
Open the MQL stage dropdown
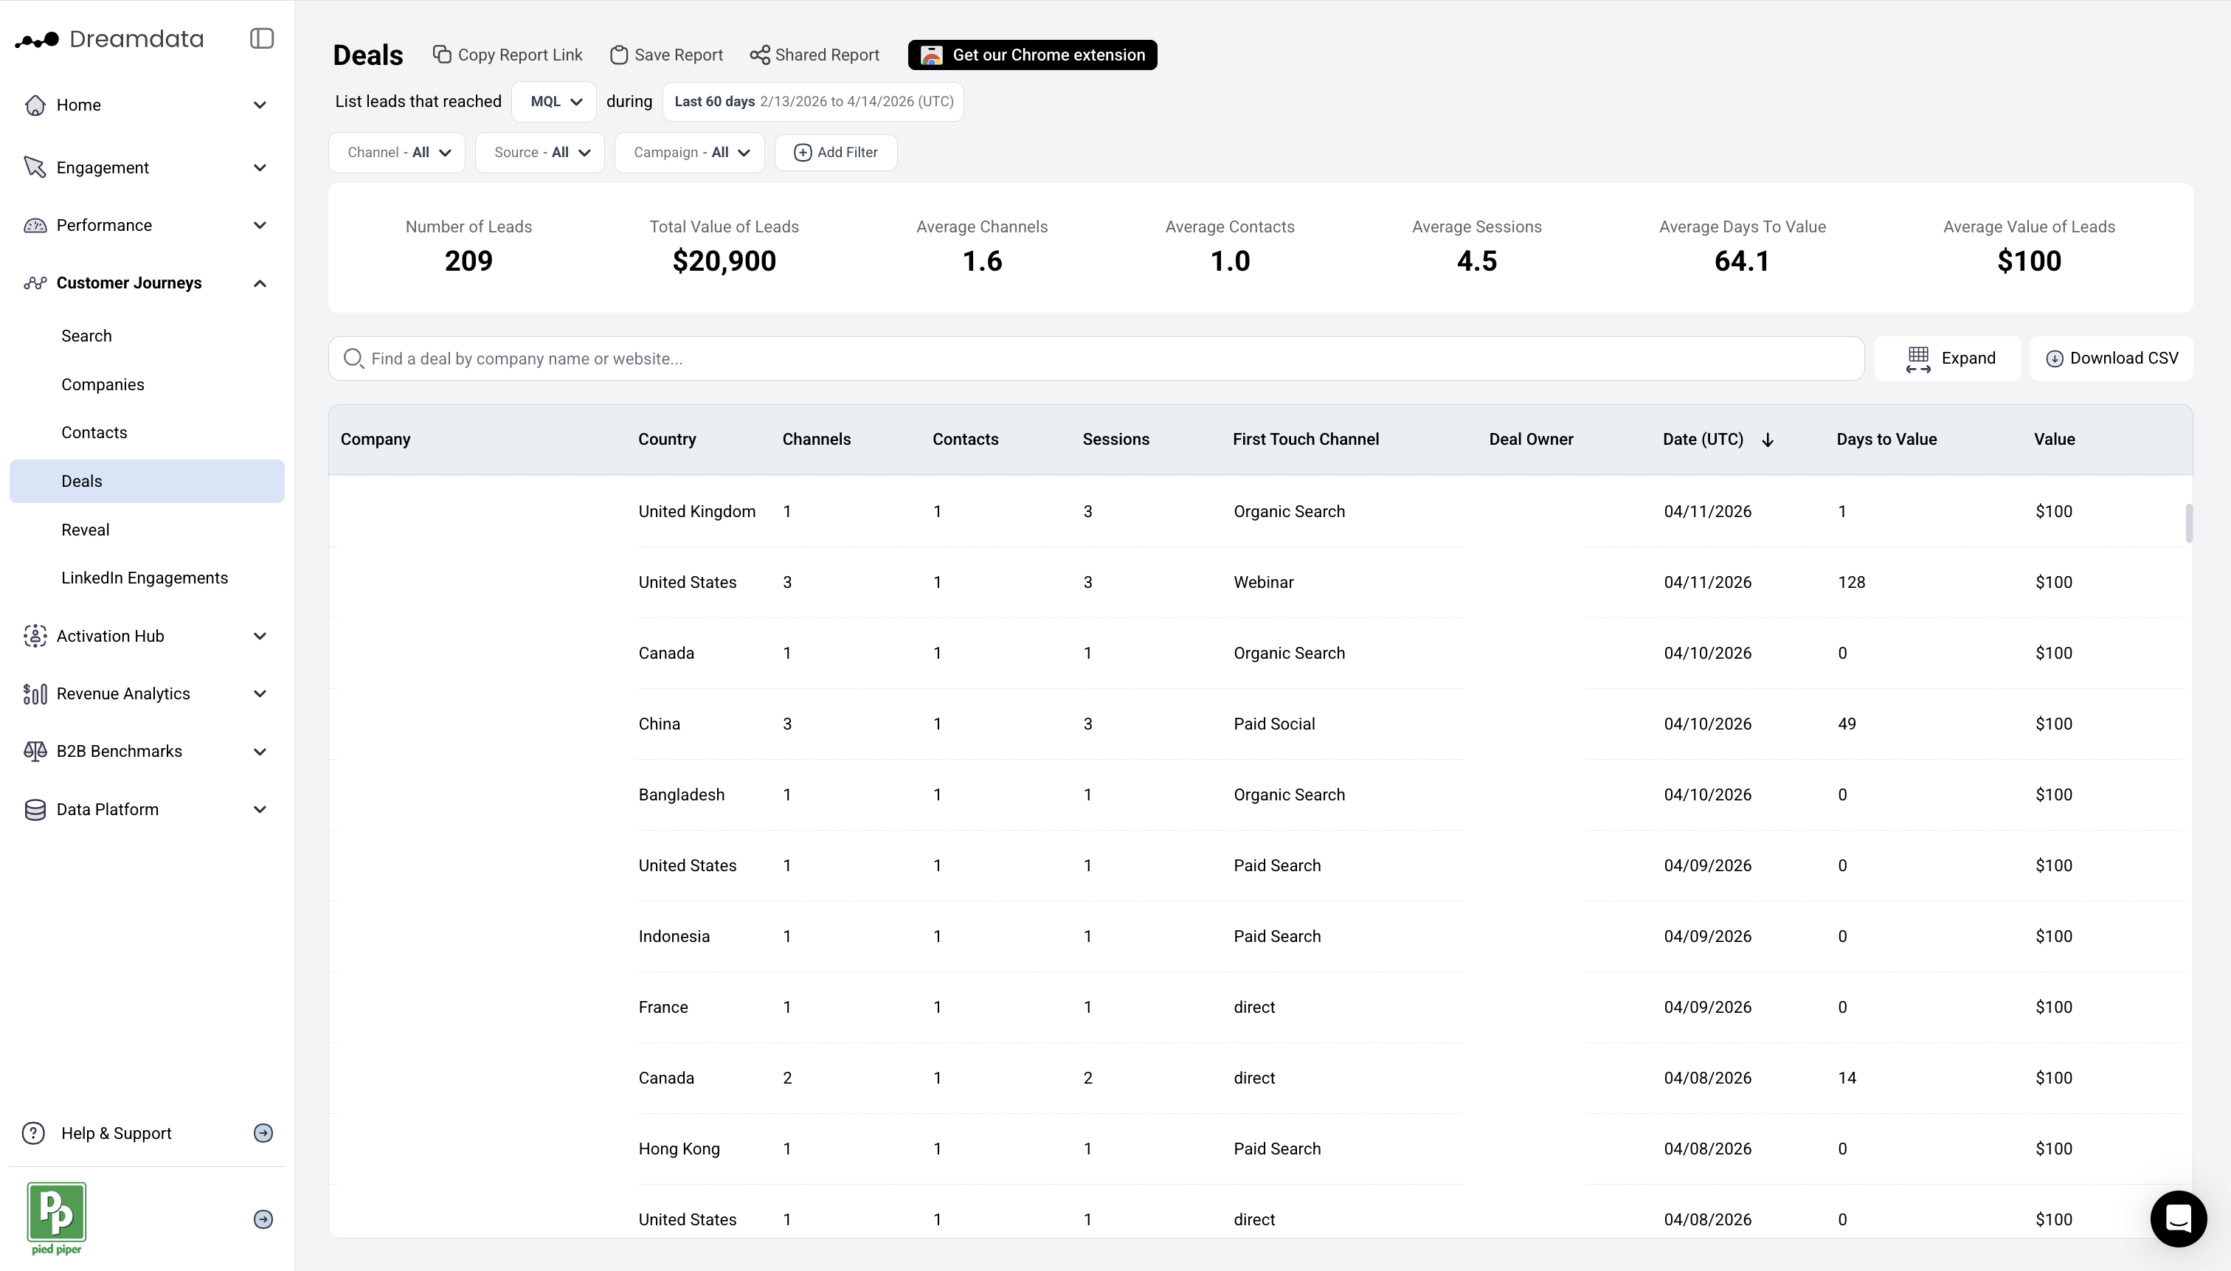pos(554,102)
